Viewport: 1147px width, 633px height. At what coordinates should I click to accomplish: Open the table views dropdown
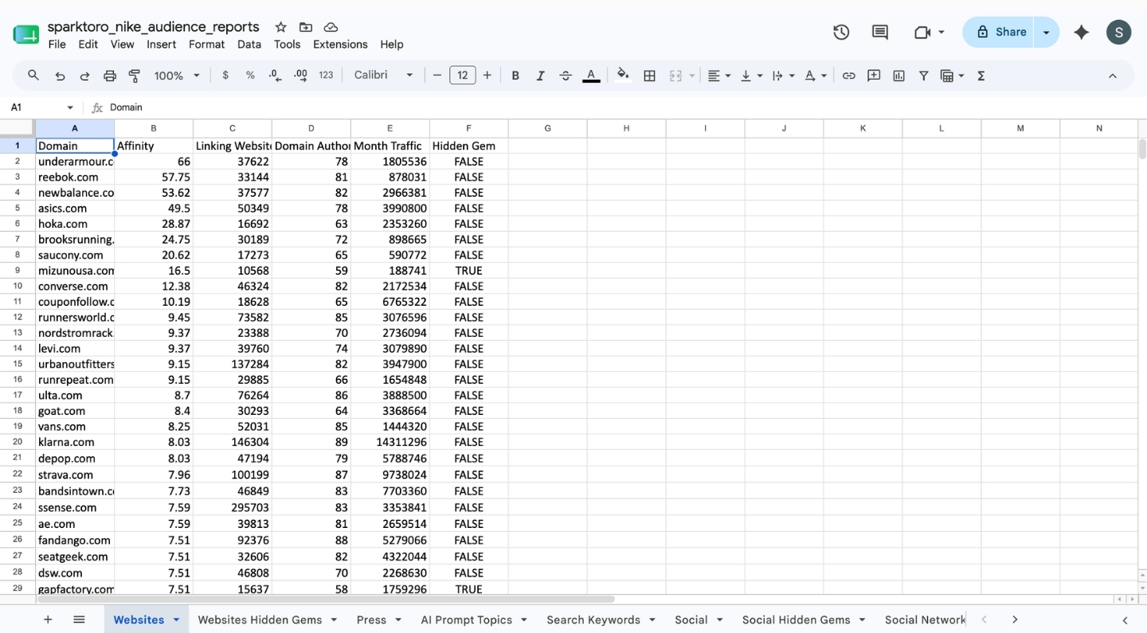point(952,76)
